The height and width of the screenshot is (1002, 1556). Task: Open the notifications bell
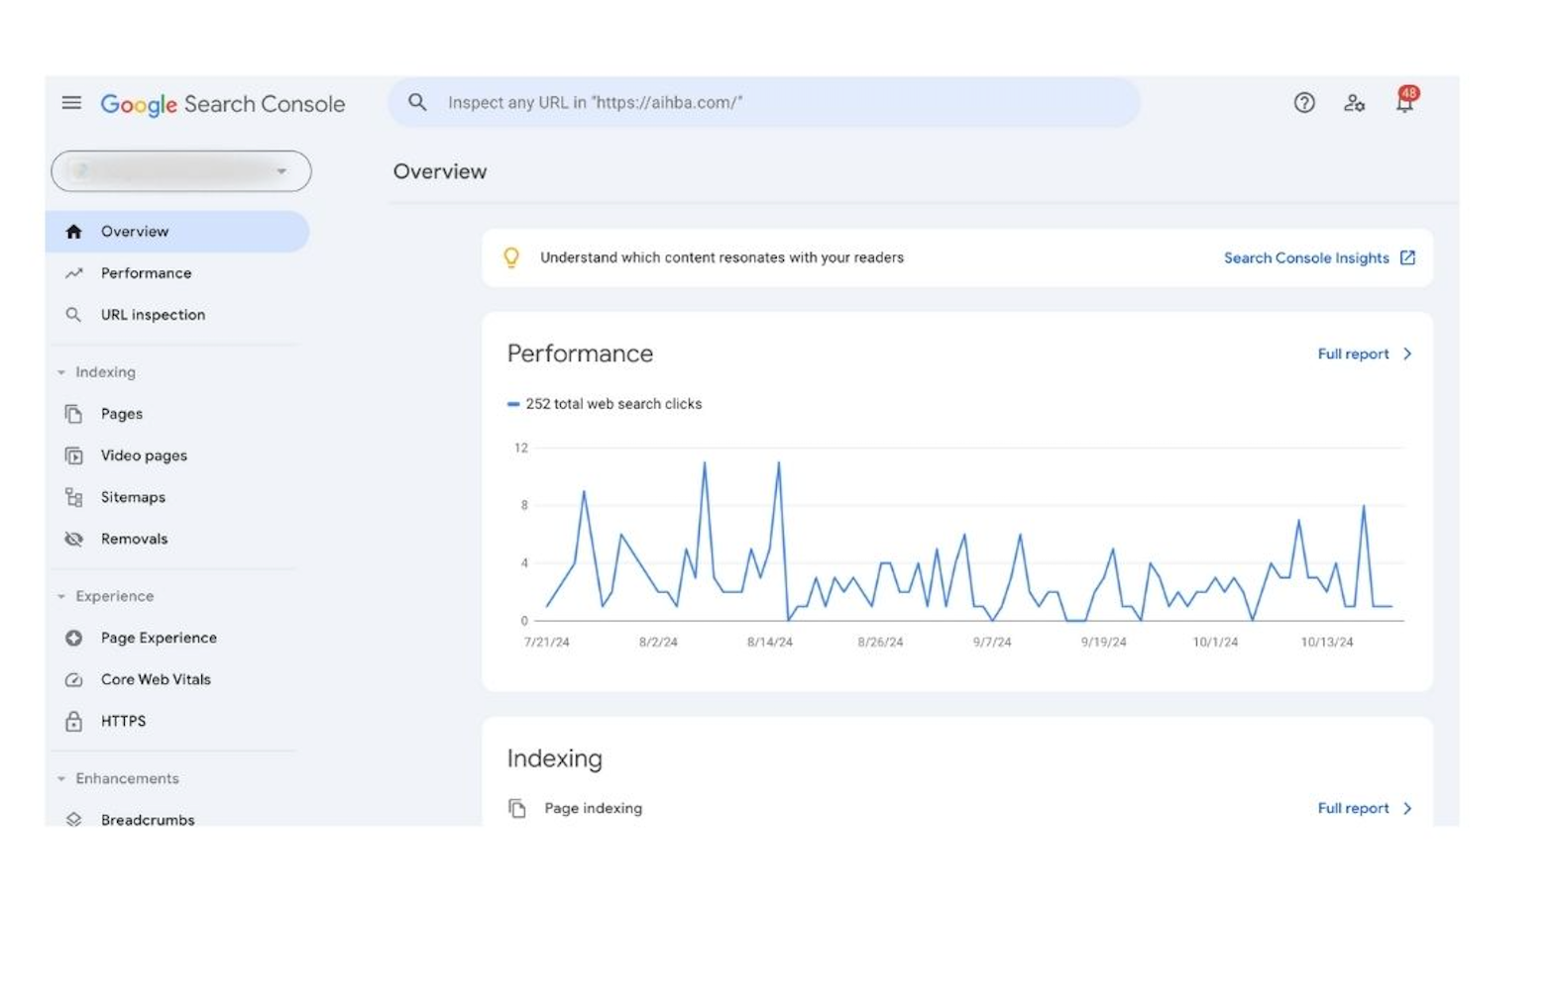tap(1404, 103)
